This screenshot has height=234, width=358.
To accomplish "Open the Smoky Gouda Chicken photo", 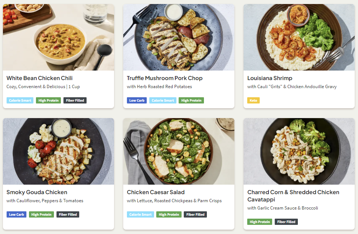I will click(x=58, y=151).
